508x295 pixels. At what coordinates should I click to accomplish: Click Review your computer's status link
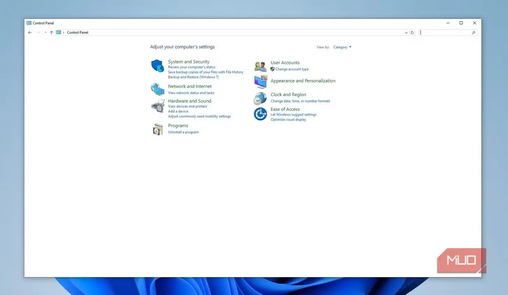(192, 67)
